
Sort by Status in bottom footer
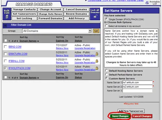point(78,77)
